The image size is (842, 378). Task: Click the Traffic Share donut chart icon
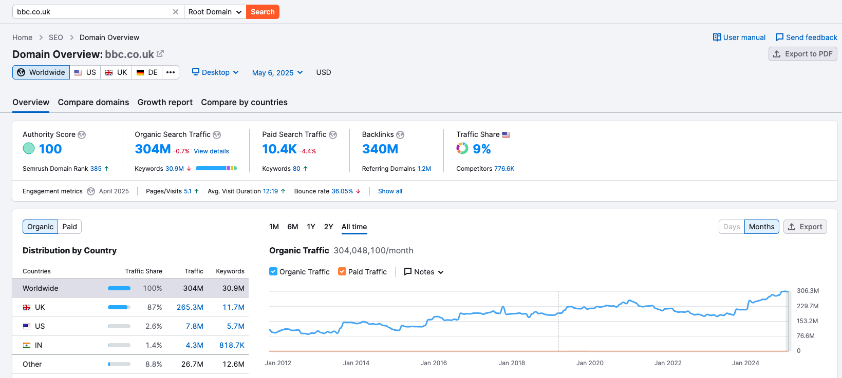(462, 149)
